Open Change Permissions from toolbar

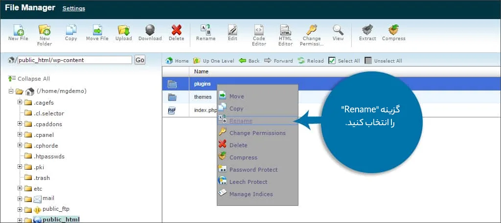tap(312, 30)
